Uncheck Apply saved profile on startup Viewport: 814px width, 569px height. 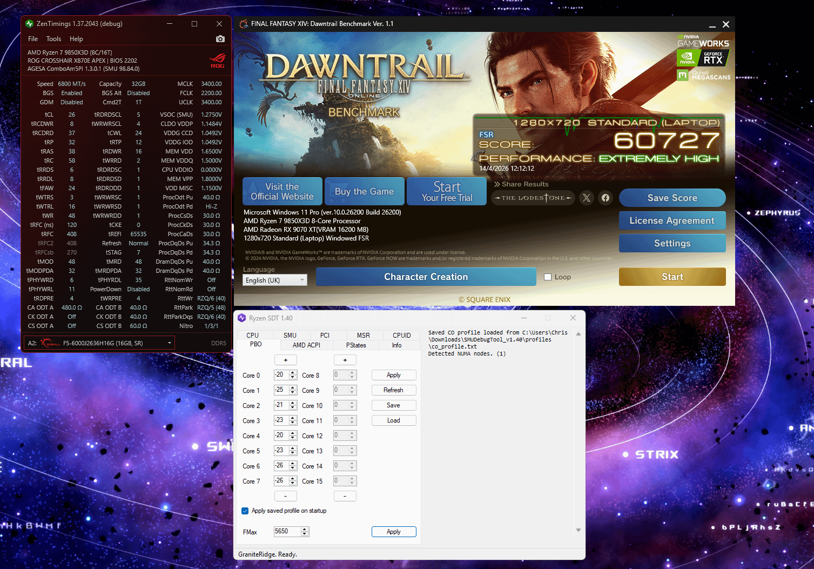245,511
